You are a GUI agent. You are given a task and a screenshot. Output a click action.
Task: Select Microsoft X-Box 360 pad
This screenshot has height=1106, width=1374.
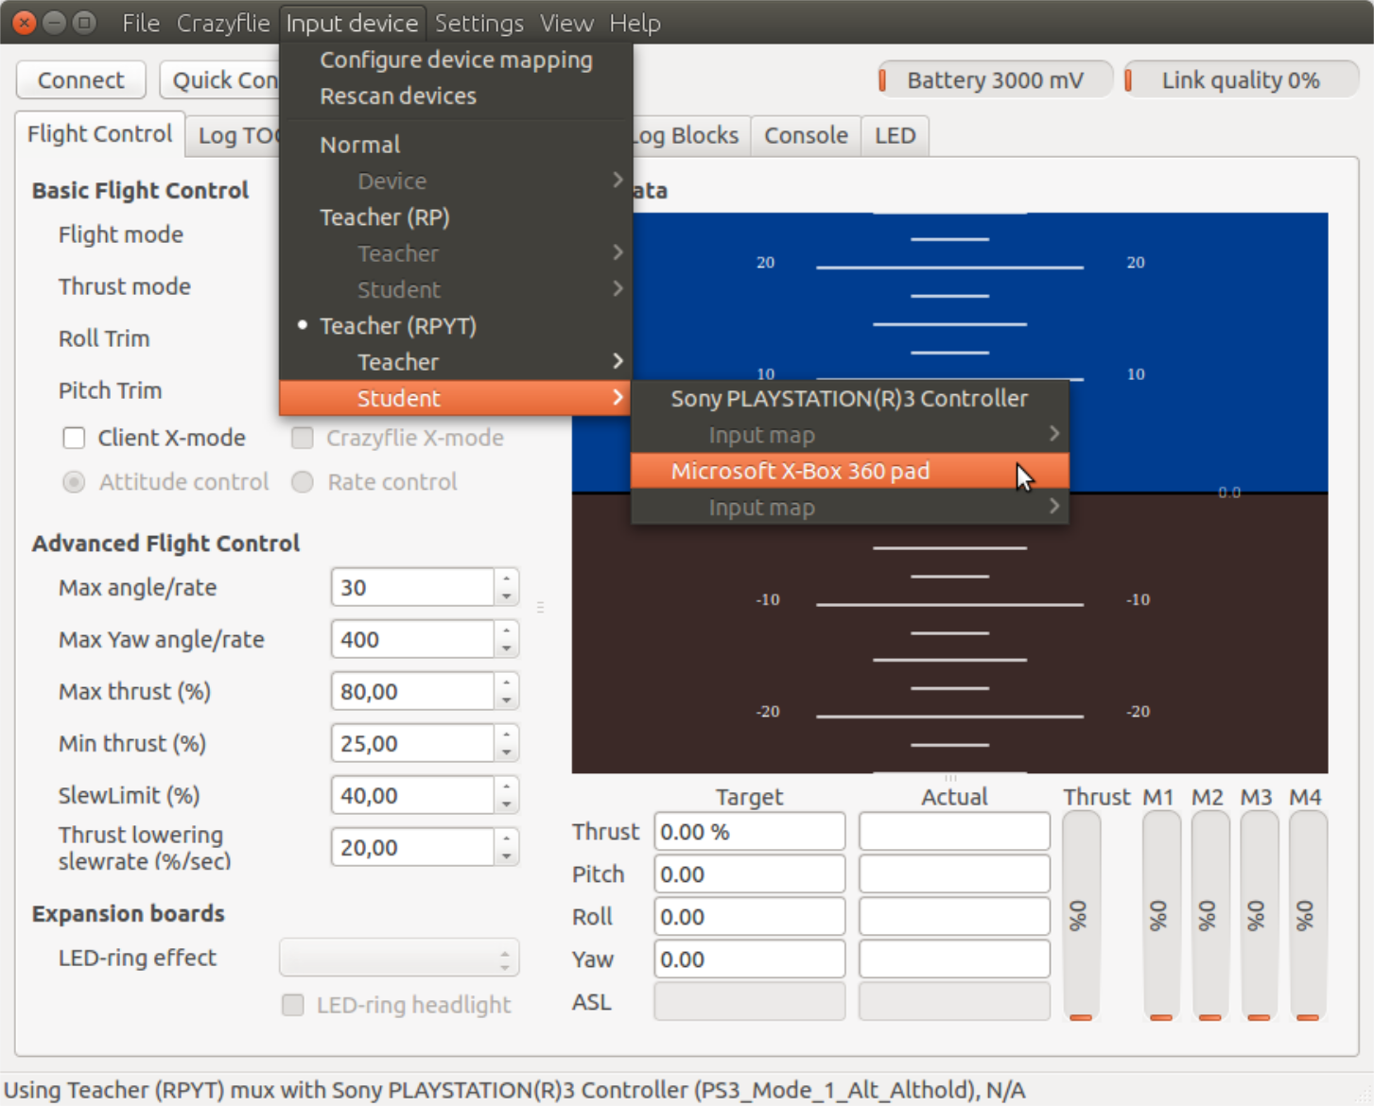click(x=850, y=471)
